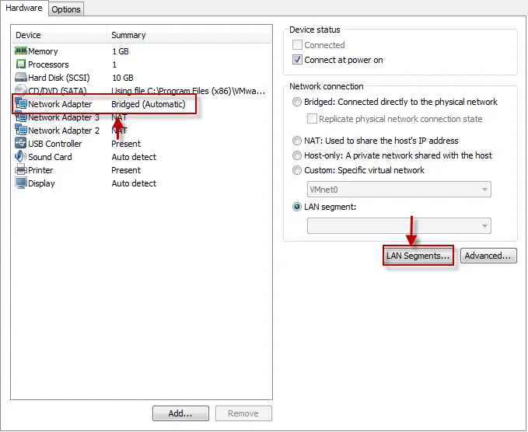Open the Hardware tab
This screenshot has height=432, width=528.
(x=24, y=9)
